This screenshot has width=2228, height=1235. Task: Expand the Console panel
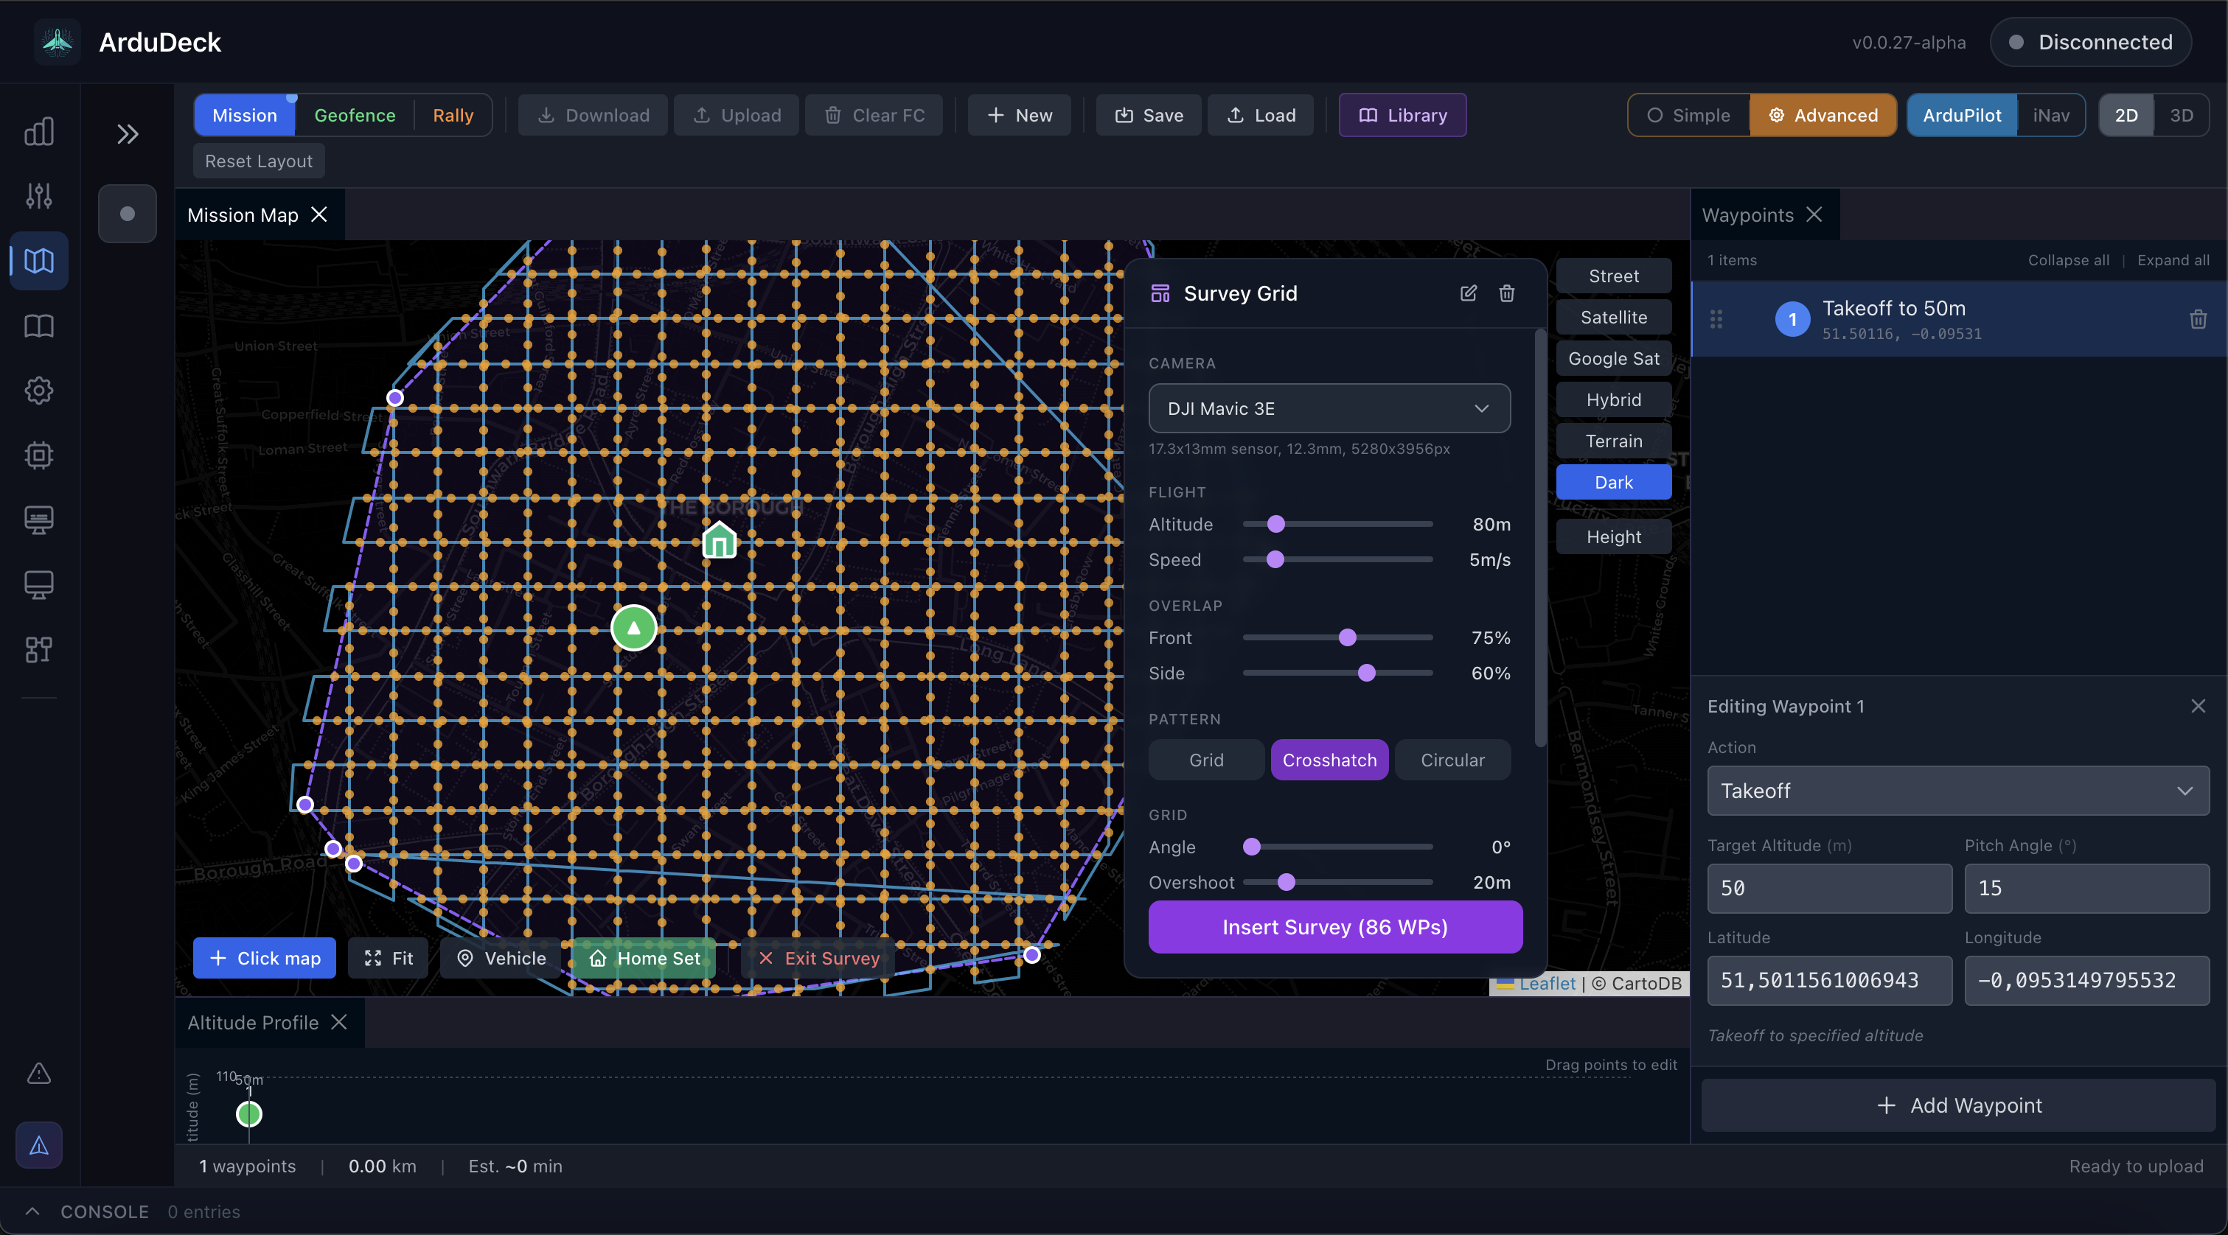[33, 1211]
